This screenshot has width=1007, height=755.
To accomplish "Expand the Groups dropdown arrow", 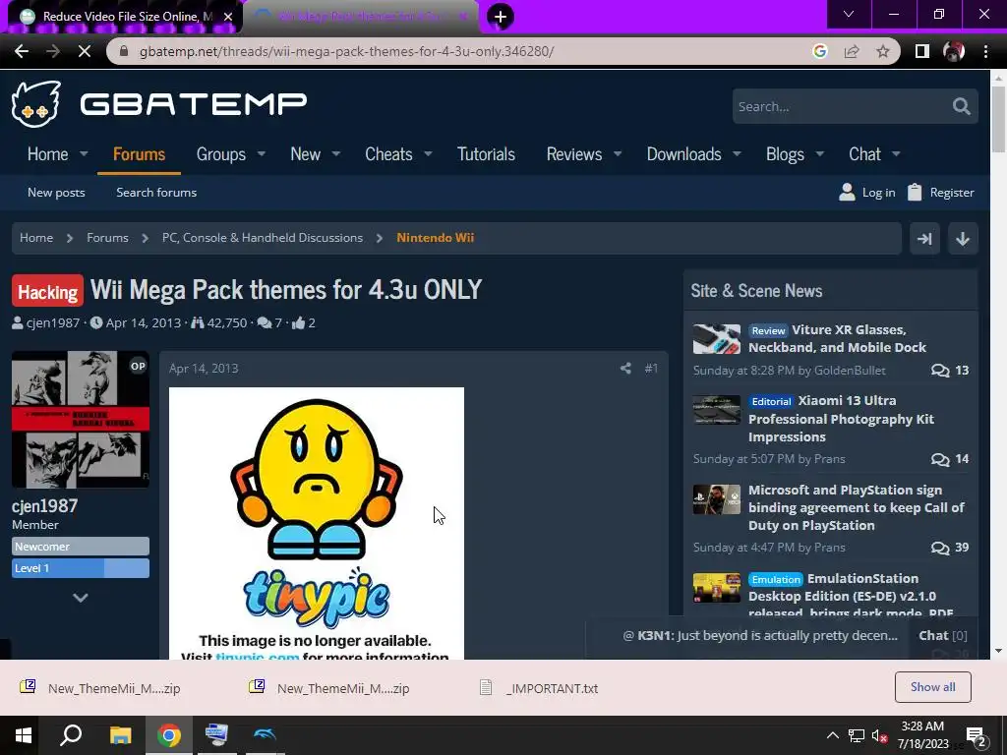I will point(262,154).
